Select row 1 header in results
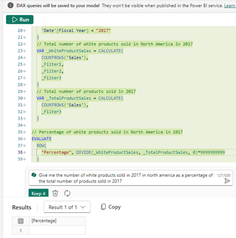The image size is (236, 238). [x=21, y=230]
